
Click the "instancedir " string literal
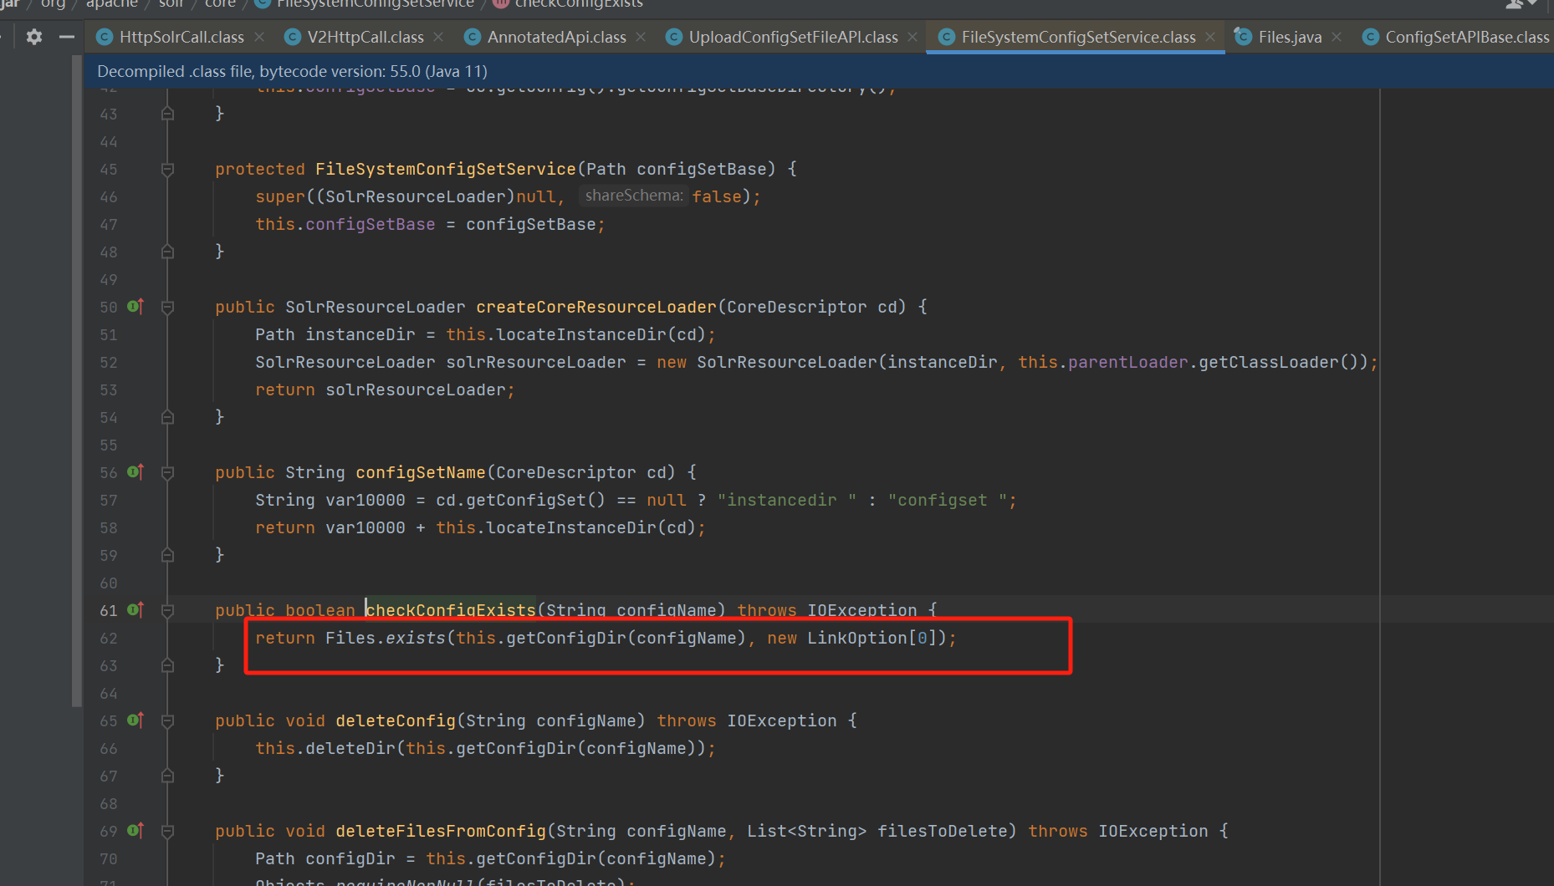tap(787, 500)
